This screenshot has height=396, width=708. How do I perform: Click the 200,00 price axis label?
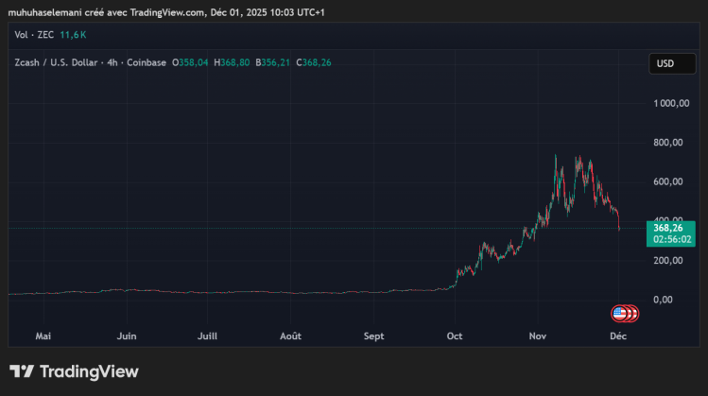click(x=668, y=261)
